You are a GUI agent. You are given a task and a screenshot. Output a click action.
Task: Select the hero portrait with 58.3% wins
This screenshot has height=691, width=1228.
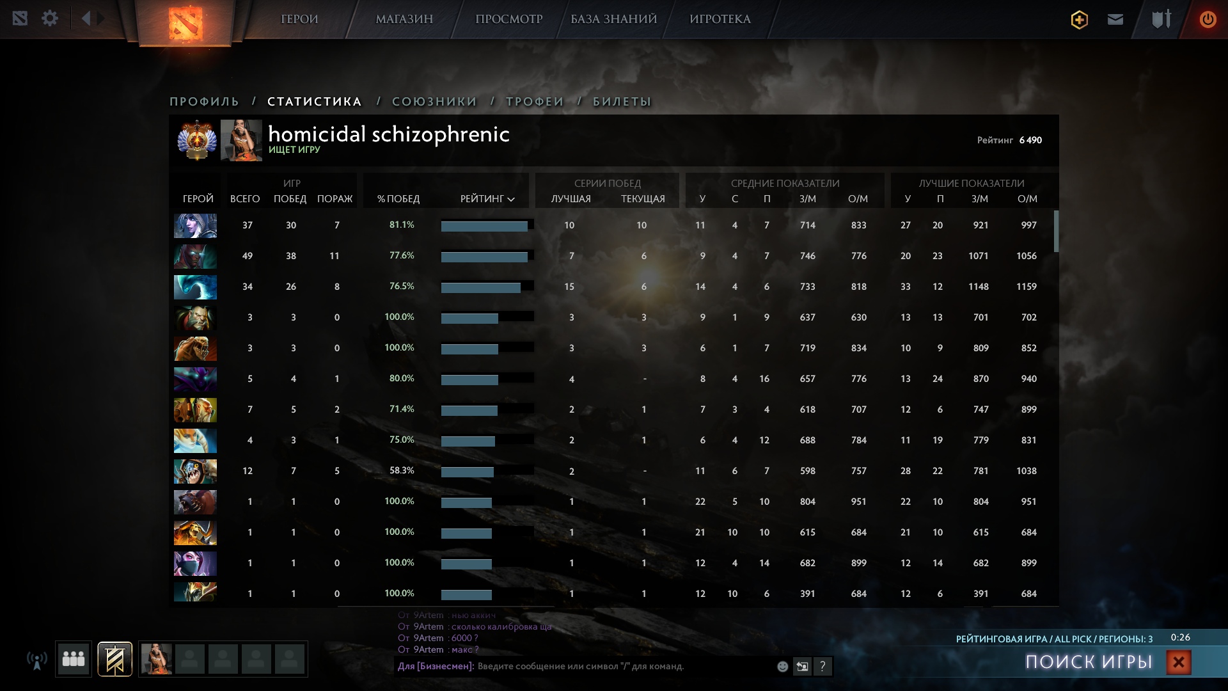click(x=195, y=472)
